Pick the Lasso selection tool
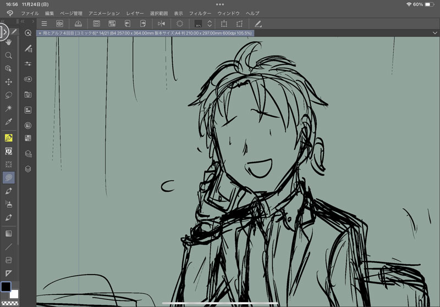Viewport: 440px width, 307px height. click(9, 95)
